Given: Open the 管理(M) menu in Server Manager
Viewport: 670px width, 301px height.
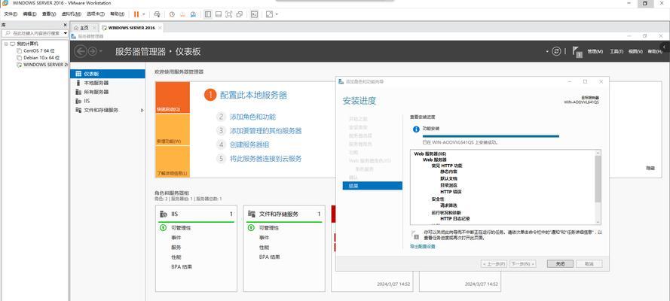Looking at the screenshot, I should 595,52.
